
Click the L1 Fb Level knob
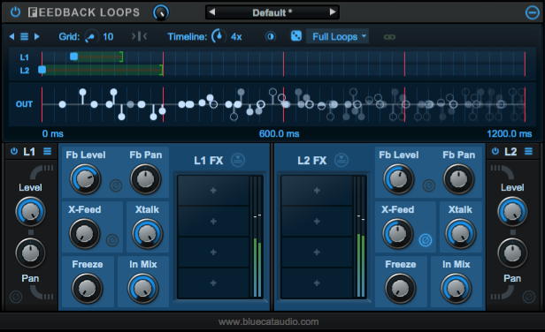(86, 179)
